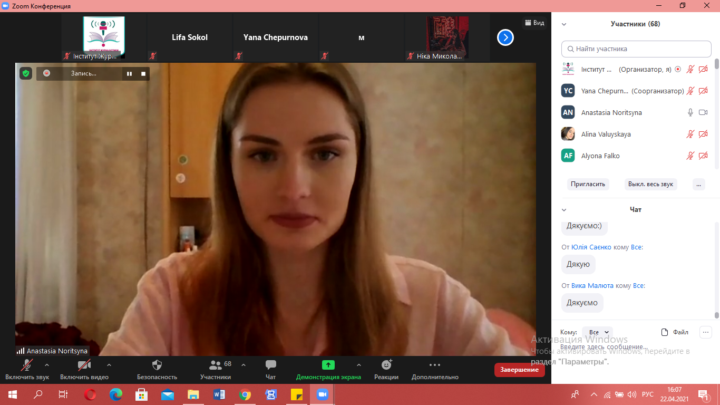Unmute microphone in bottom toolbar
The image size is (720, 405).
(x=27, y=365)
